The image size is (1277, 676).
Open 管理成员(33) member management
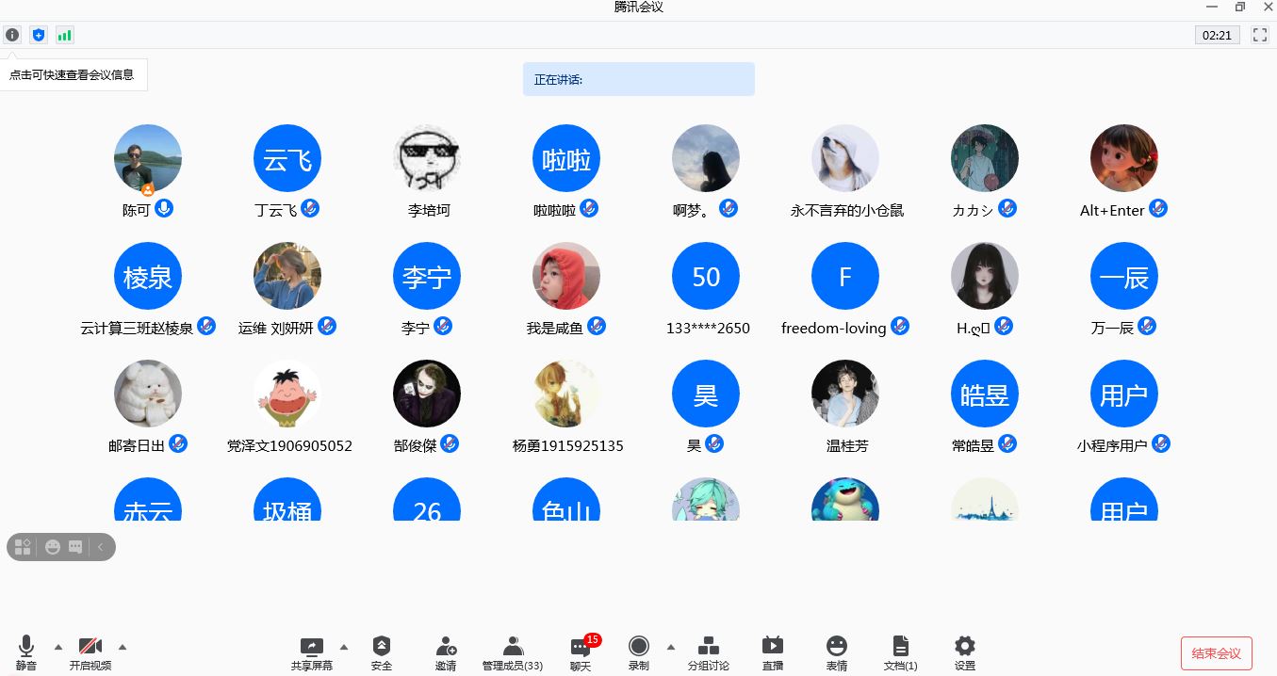pos(513,652)
